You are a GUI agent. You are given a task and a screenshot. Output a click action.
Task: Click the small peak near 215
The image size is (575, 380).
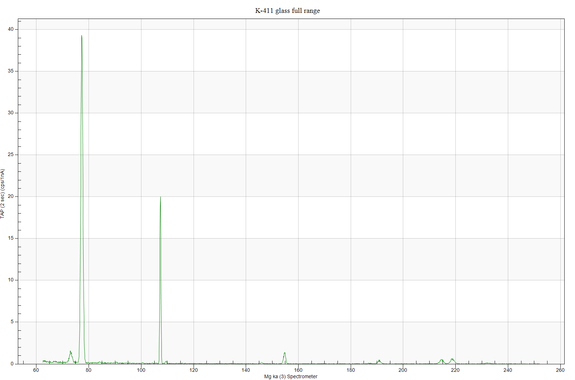coord(441,360)
